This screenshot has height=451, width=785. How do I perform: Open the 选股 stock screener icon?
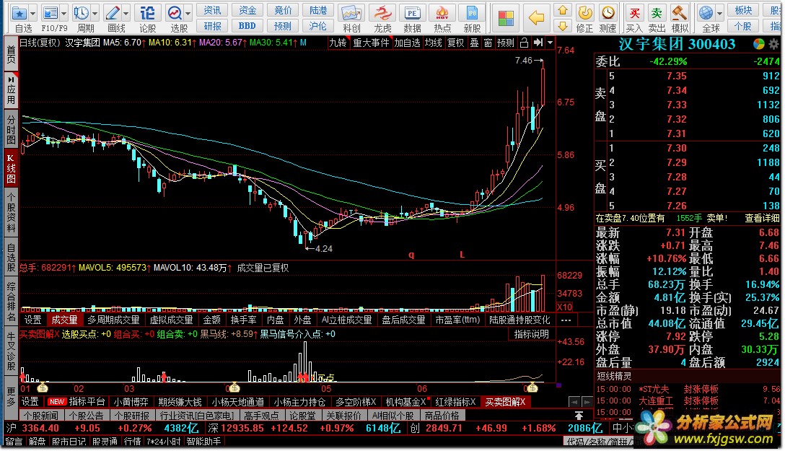point(175,12)
